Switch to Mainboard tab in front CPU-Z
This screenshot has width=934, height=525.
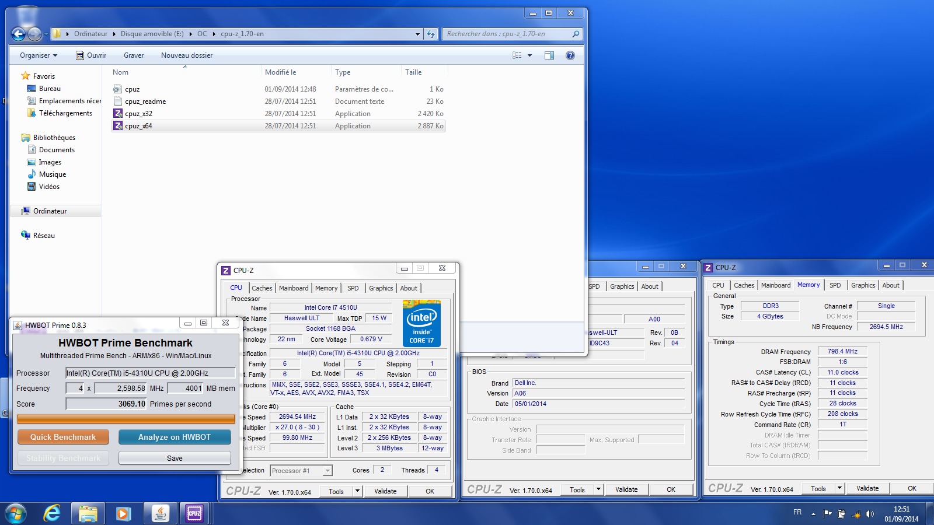[294, 288]
